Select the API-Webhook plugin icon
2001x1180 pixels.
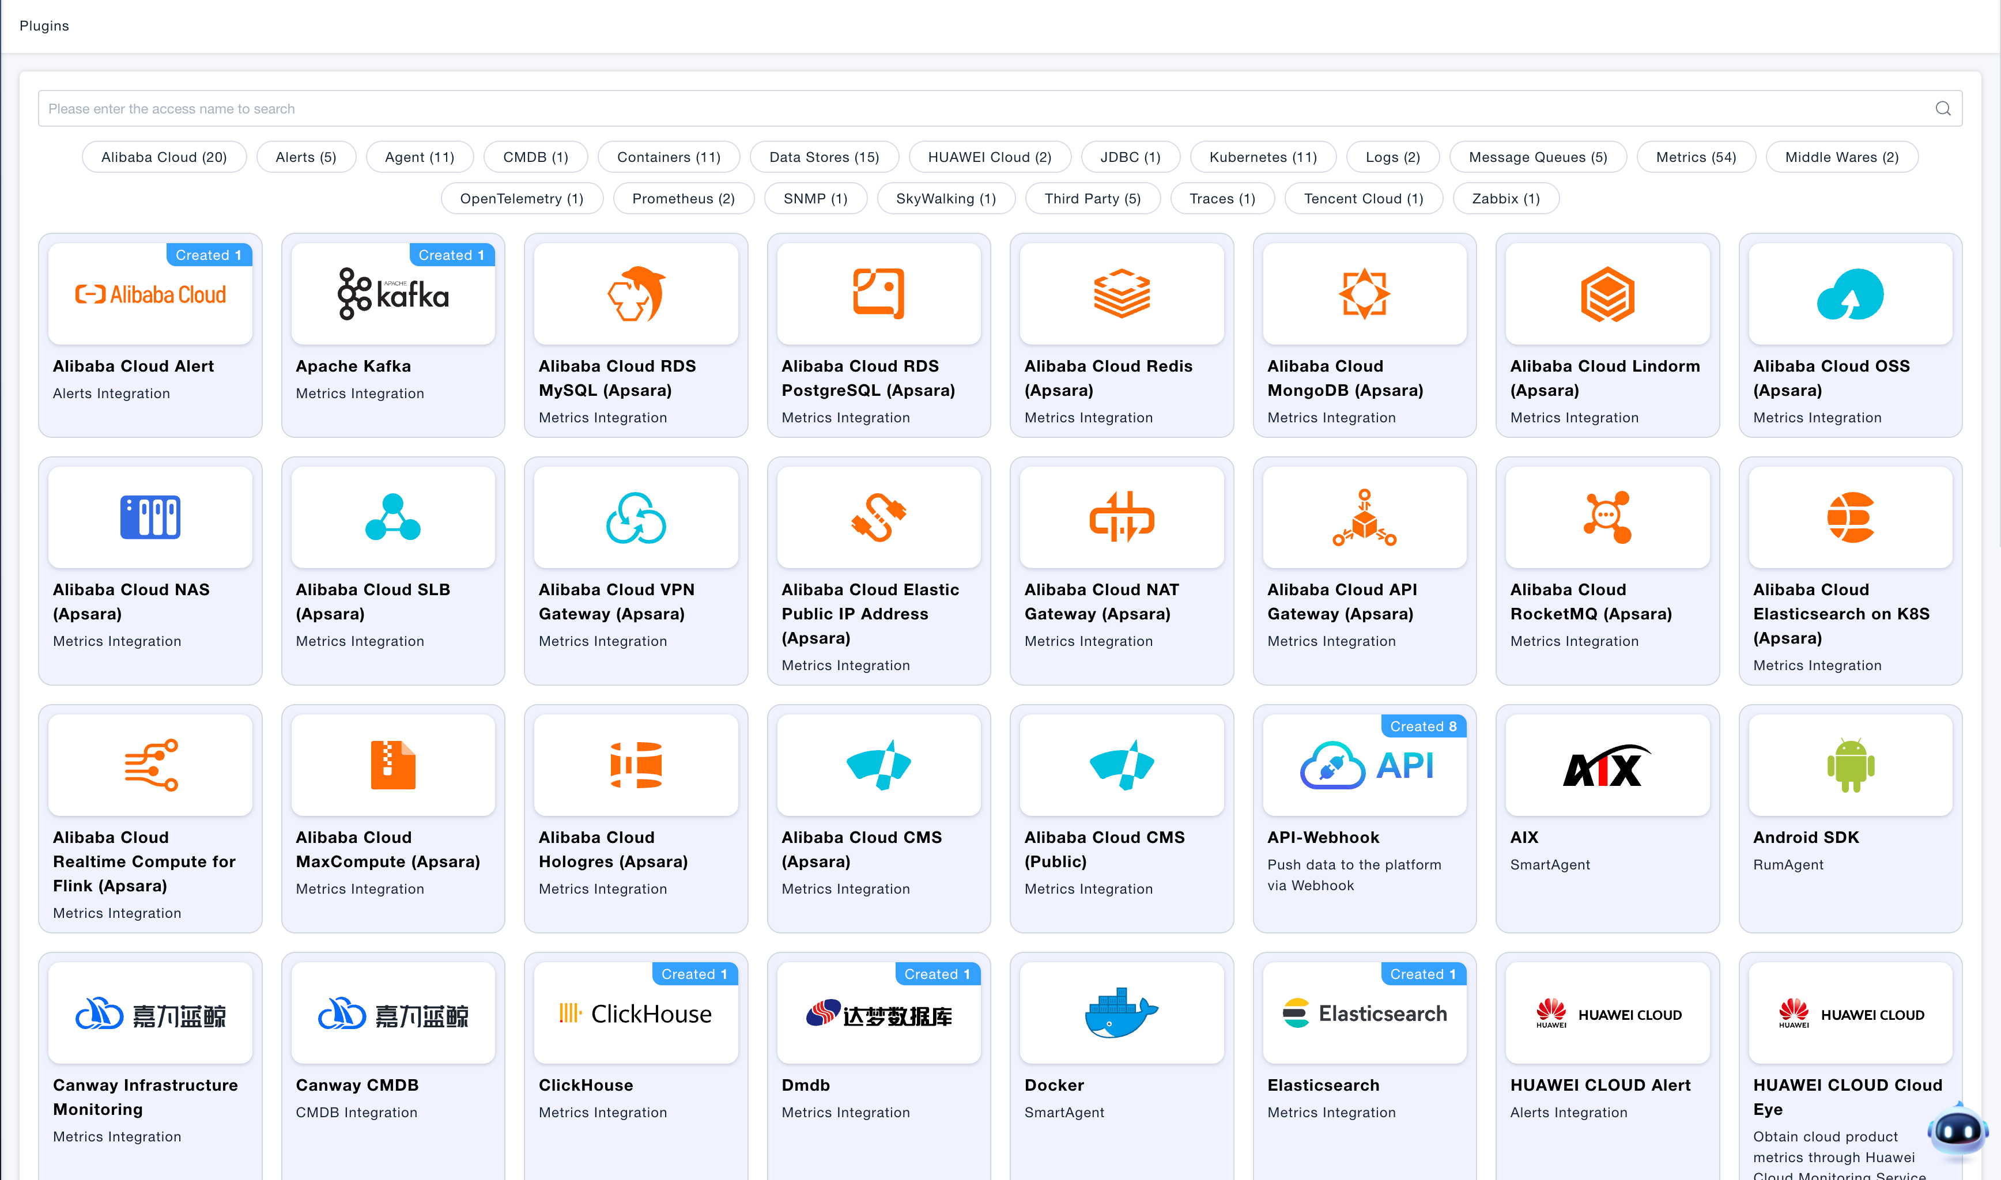1365,766
